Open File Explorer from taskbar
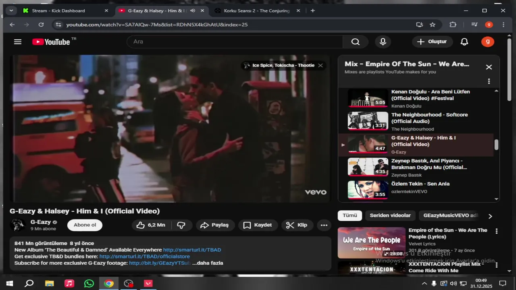 tap(49, 283)
